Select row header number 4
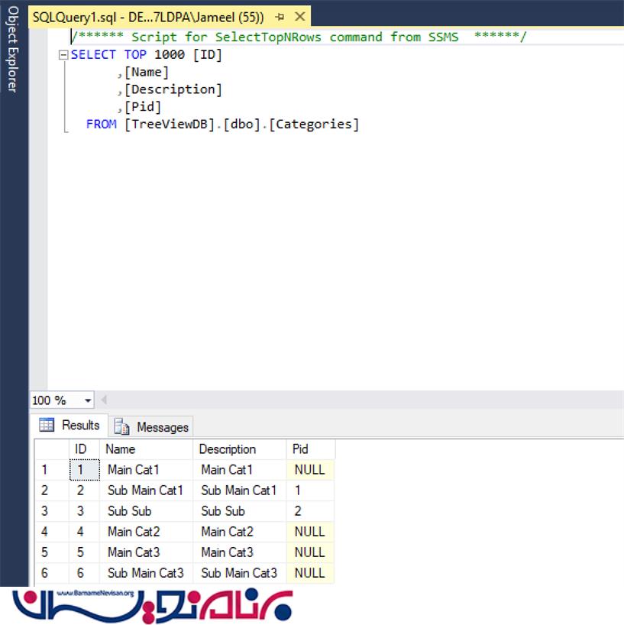Screen dimensions: 624x625 (52, 532)
